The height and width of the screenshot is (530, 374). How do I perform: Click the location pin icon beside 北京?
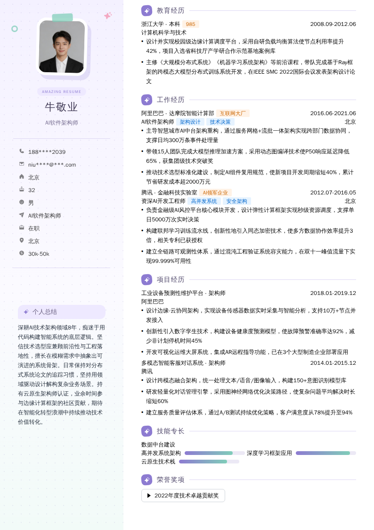tap(22, 240)
